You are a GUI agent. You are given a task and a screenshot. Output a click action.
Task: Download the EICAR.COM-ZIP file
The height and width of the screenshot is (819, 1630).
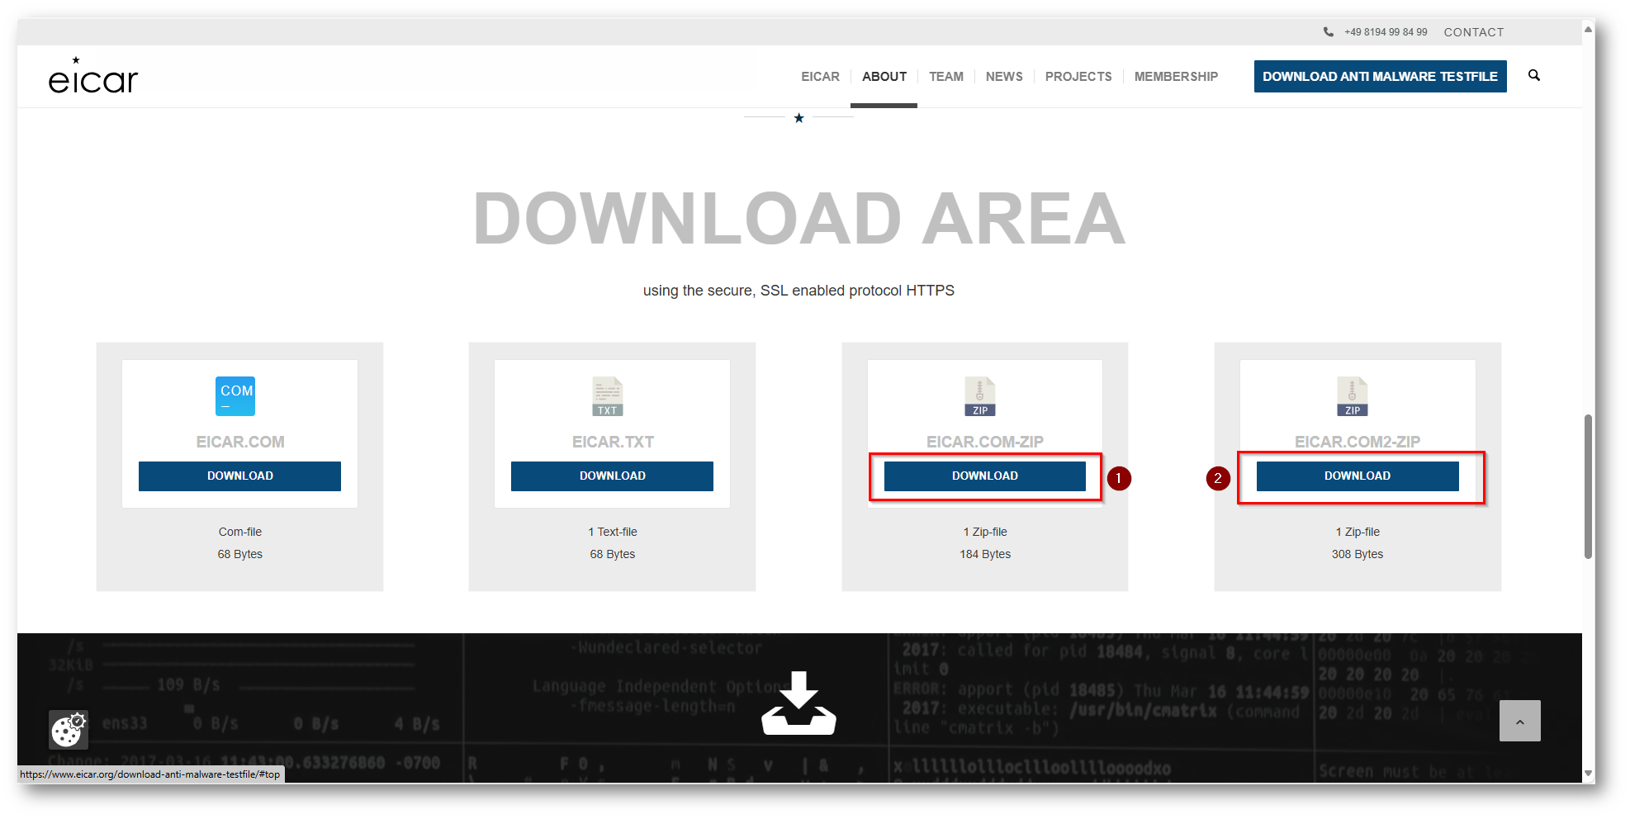tap(985, 476)
